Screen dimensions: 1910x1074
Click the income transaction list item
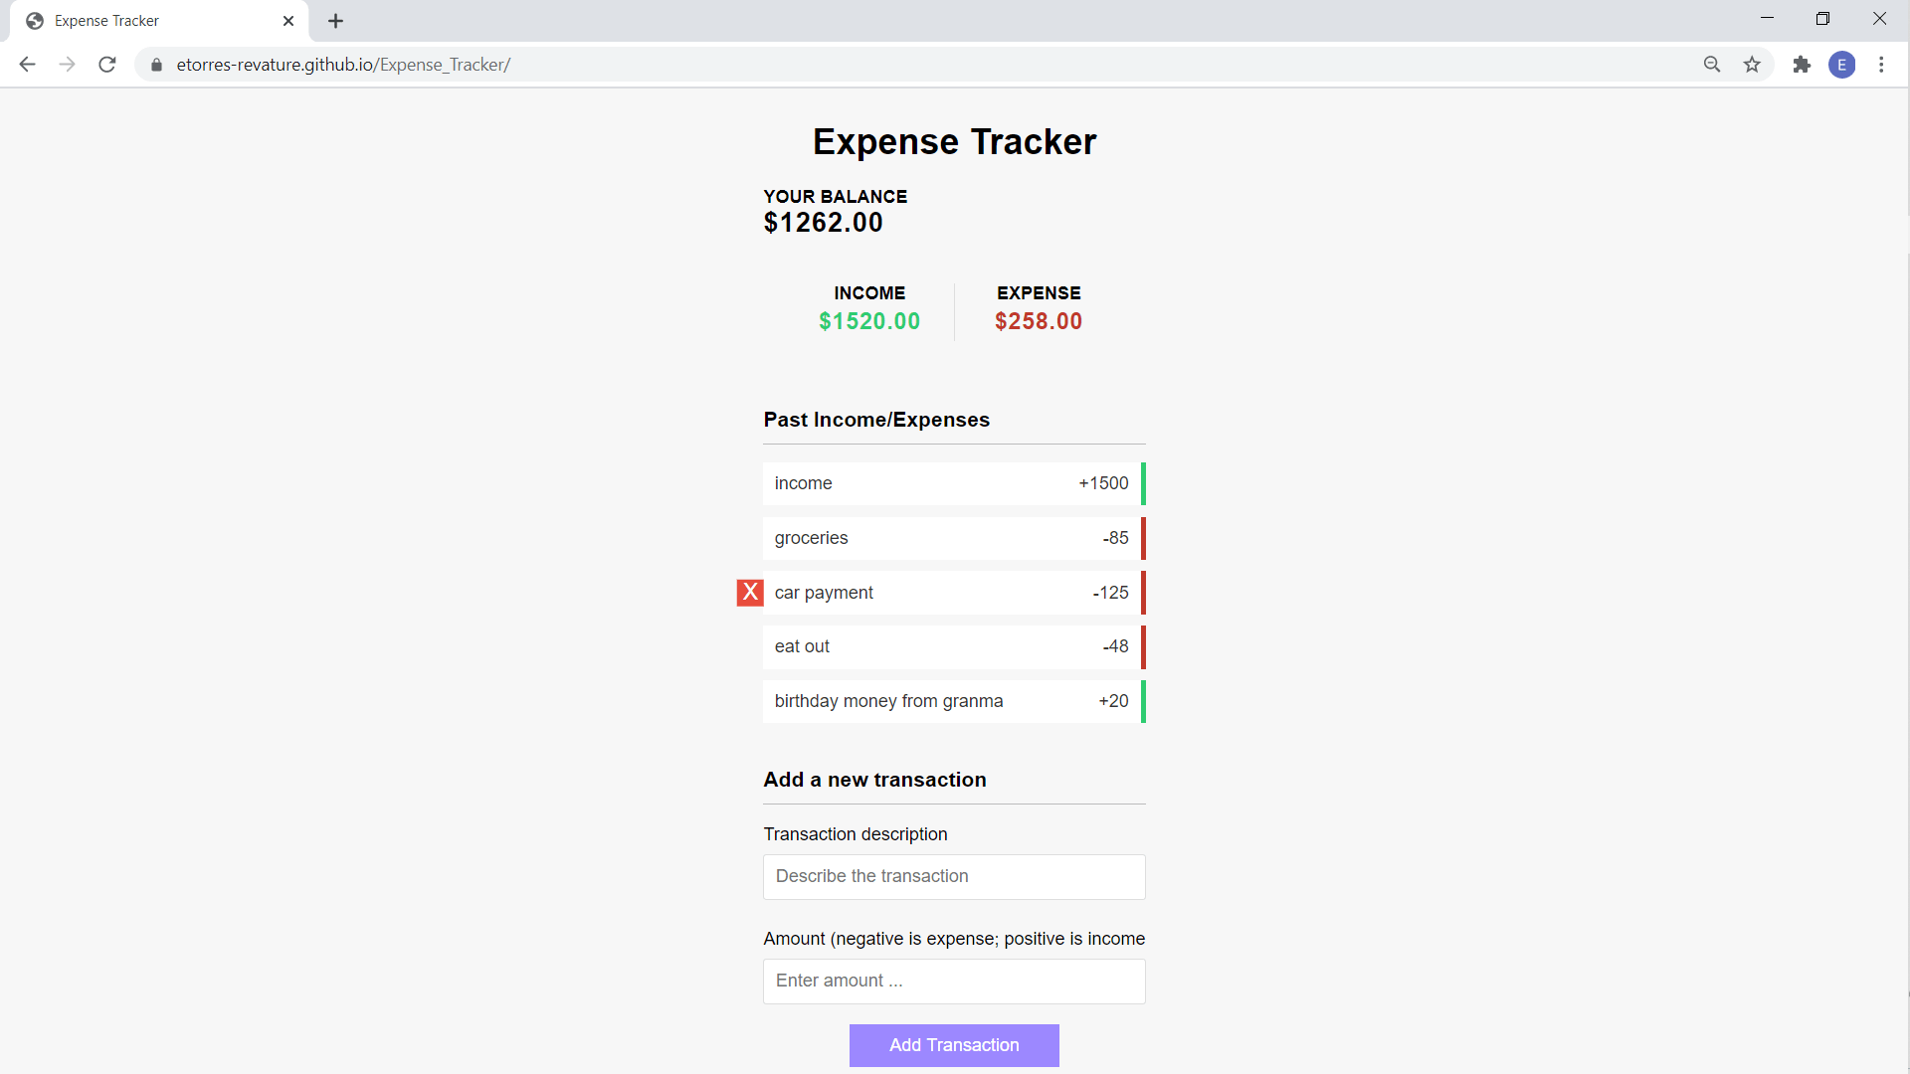[955, 482]
